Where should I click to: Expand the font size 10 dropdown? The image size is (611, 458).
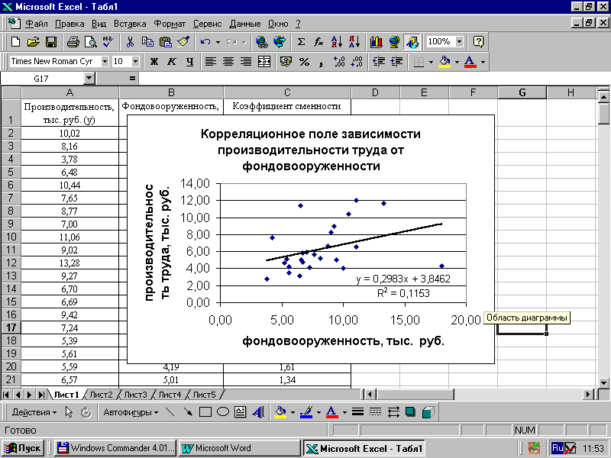(135, 62)
